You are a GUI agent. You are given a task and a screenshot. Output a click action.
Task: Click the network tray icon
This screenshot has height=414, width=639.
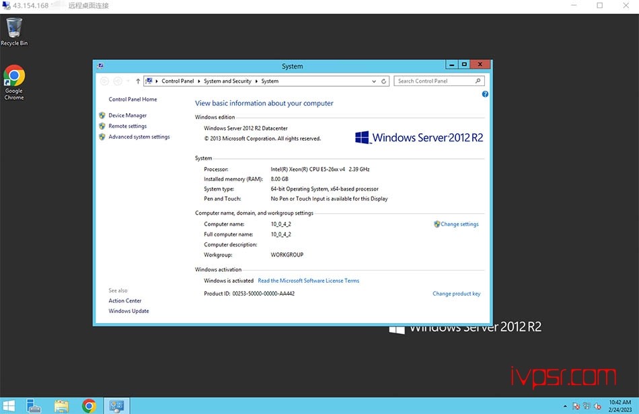(x=587, y=406)
